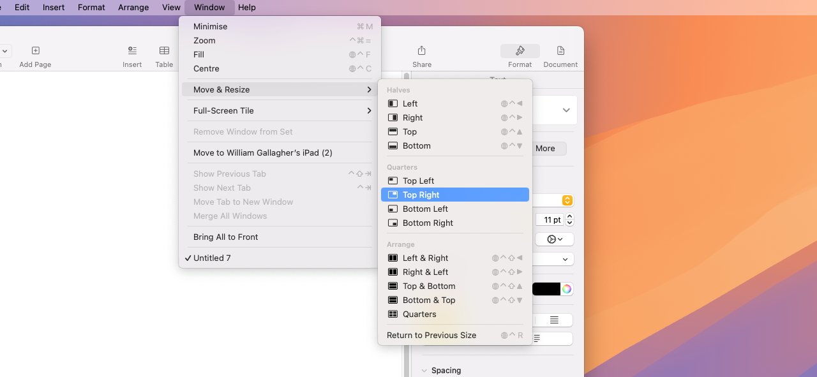Select Top Right in Quarters
The height and width of the screenshot is (377, 817).
(455, 195)
